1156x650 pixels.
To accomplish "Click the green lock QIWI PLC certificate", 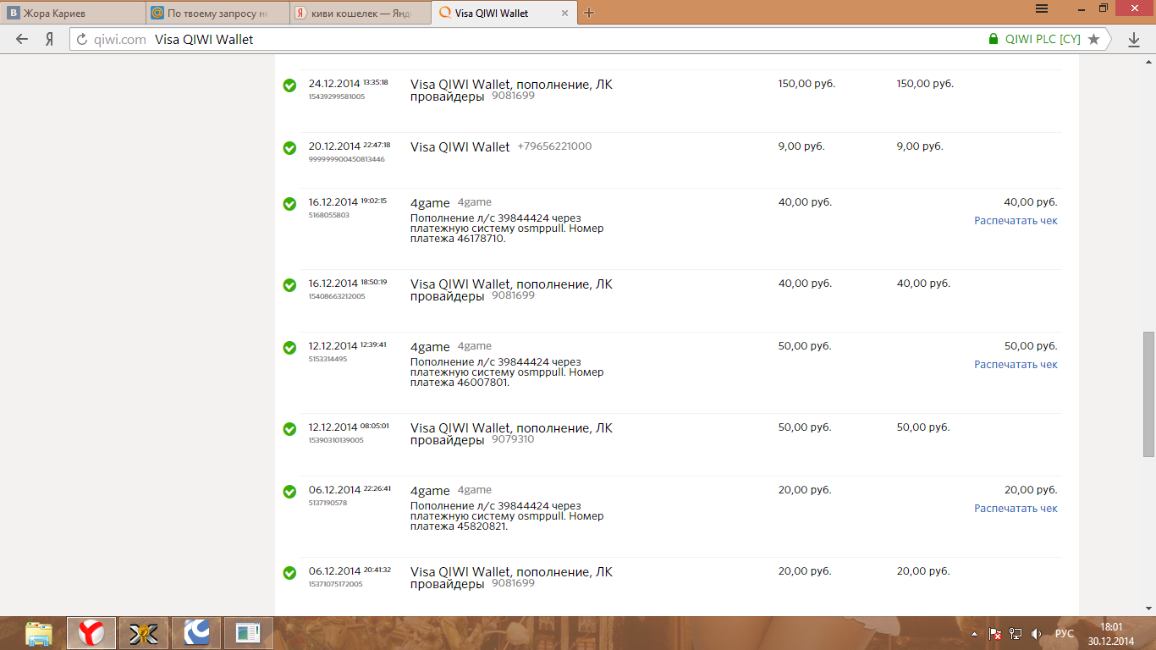I will (1034, 39).
